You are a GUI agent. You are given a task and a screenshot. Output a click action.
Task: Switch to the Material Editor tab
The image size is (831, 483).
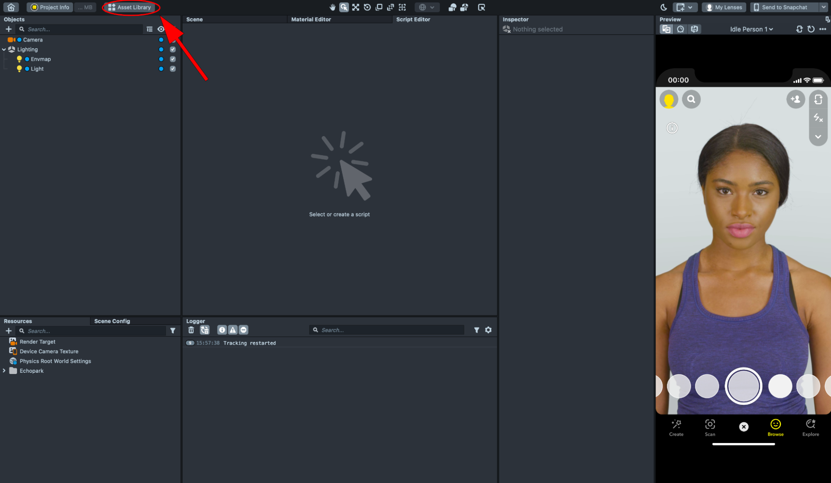[x=311, y=19]
